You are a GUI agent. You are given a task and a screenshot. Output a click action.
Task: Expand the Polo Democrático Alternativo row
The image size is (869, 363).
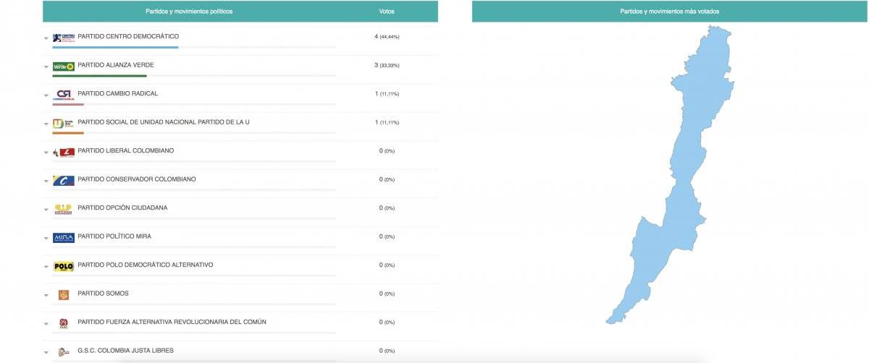[x=46, y=267]
